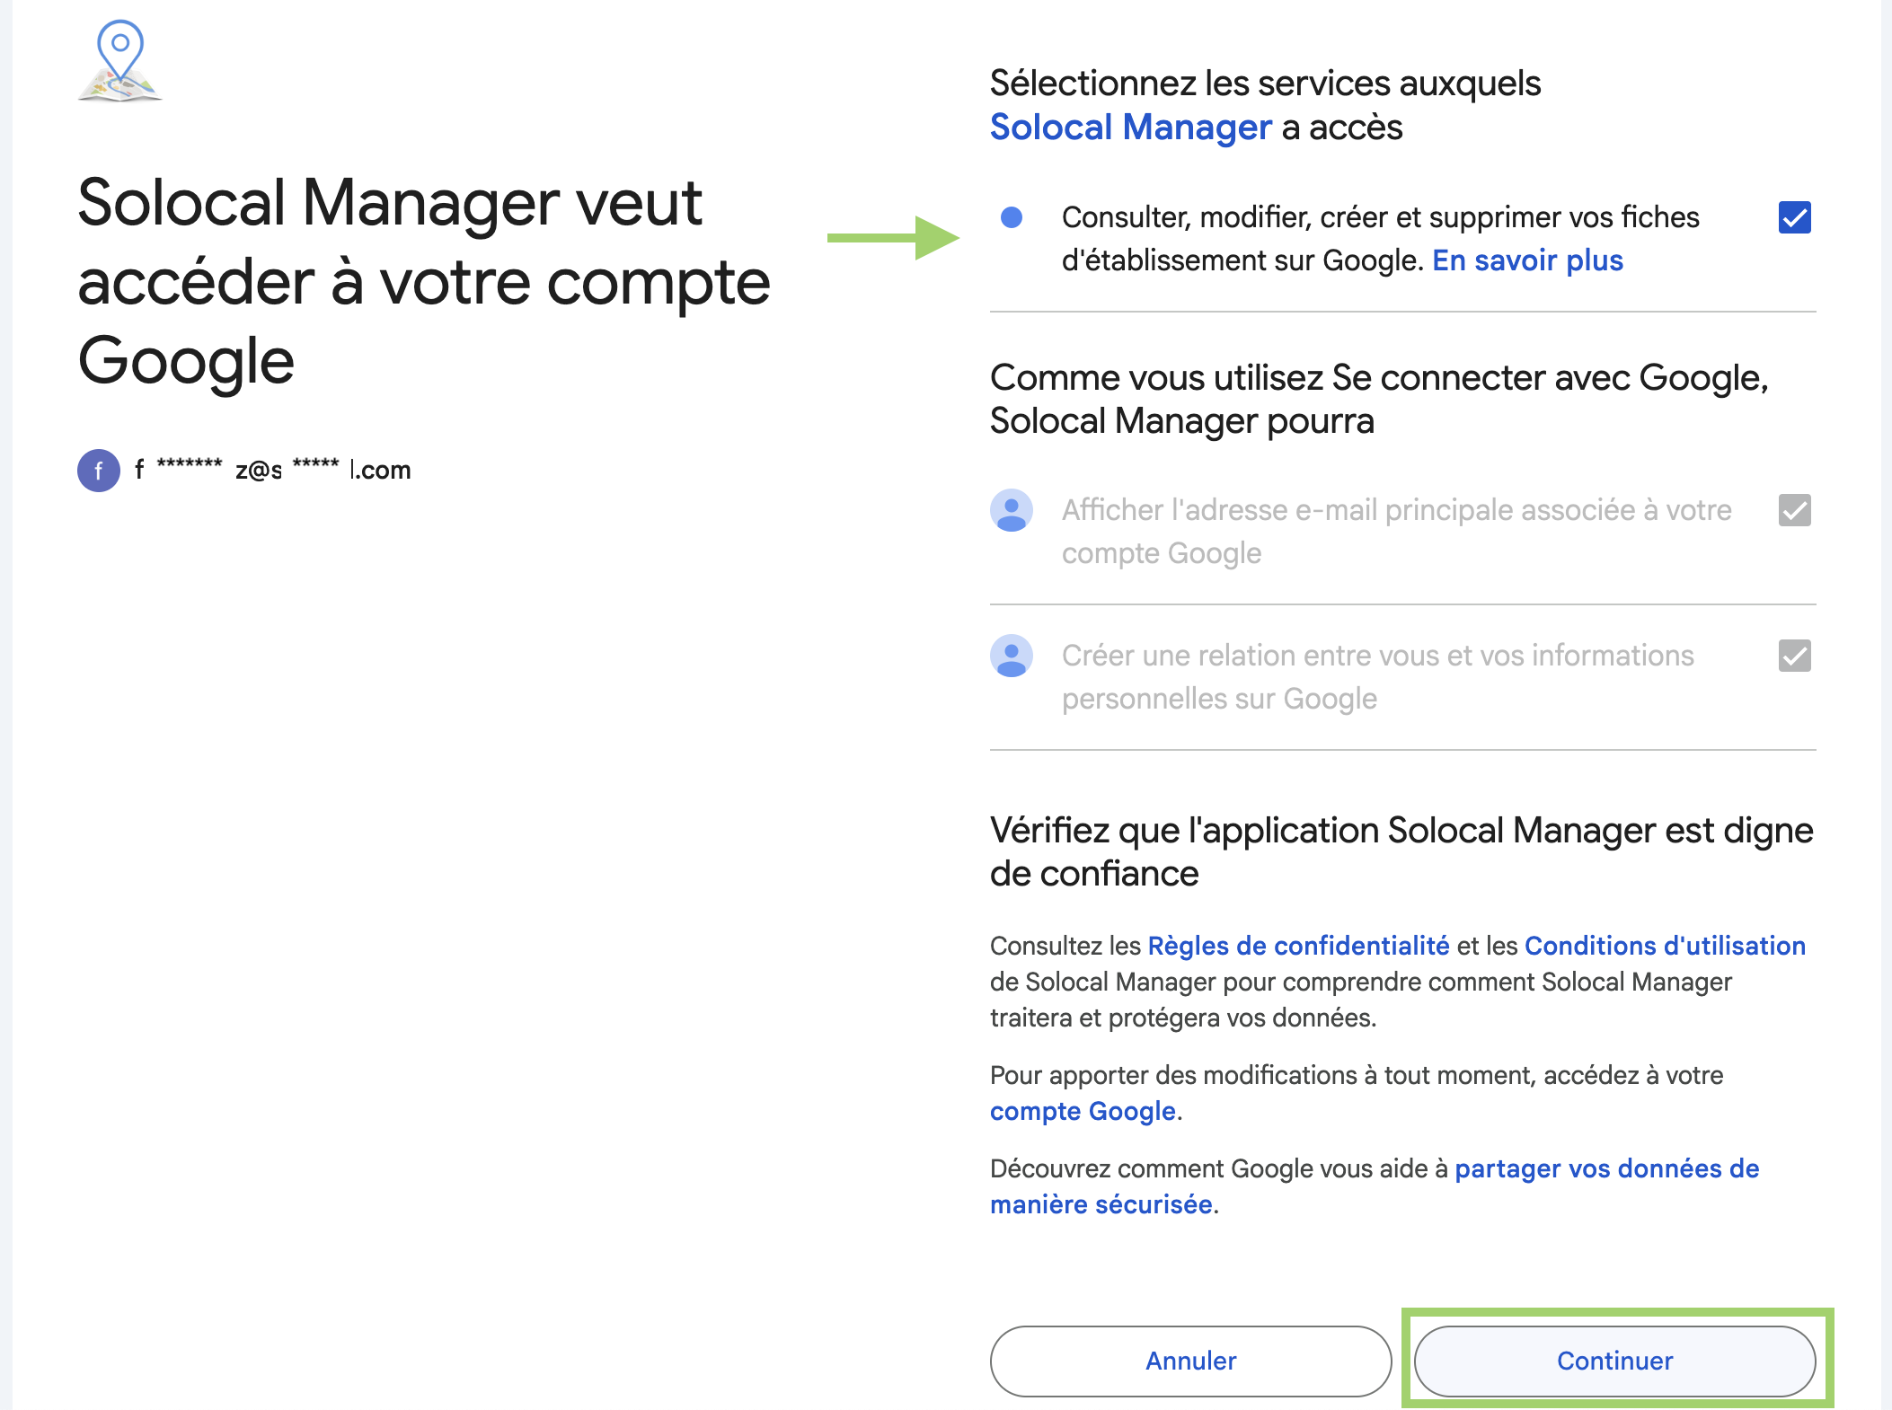Click the Solocal Manager map pin logo
Viewport: 1892px width, 1410px height.
(x=120, y=61)
